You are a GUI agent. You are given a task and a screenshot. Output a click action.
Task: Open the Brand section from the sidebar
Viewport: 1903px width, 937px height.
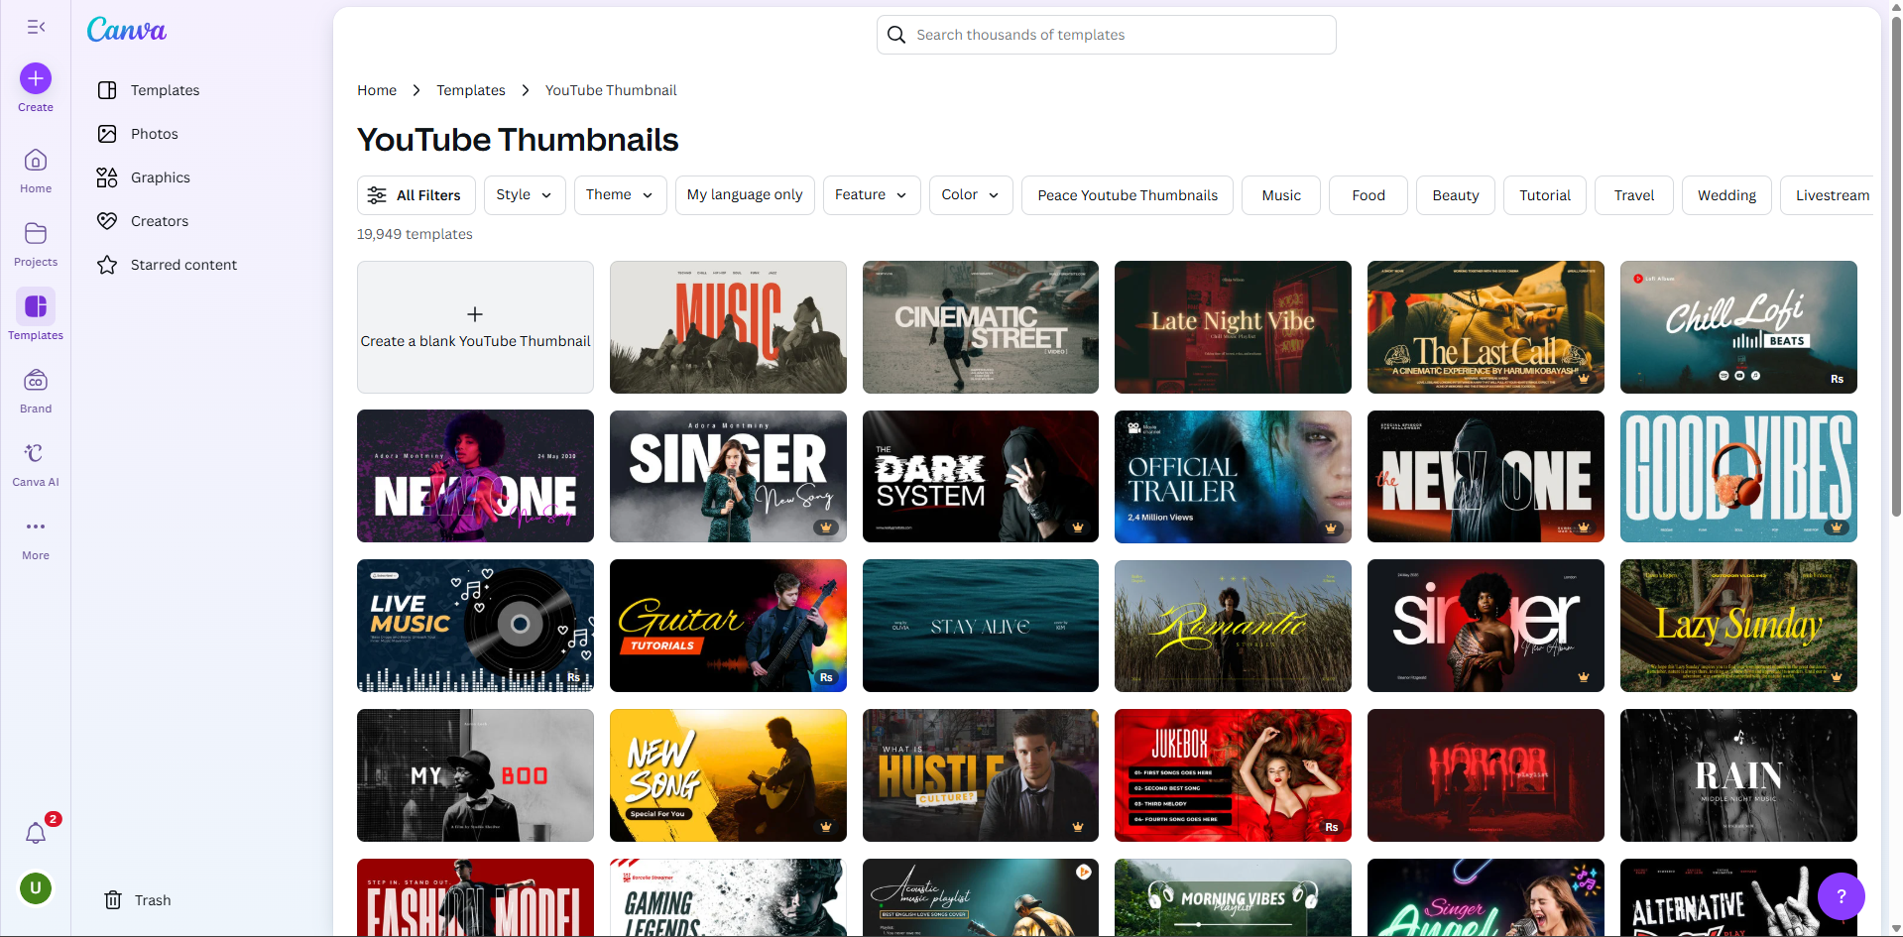(35, 389)
